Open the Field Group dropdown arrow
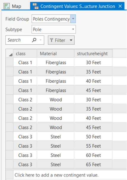 (x=73, y=19)
